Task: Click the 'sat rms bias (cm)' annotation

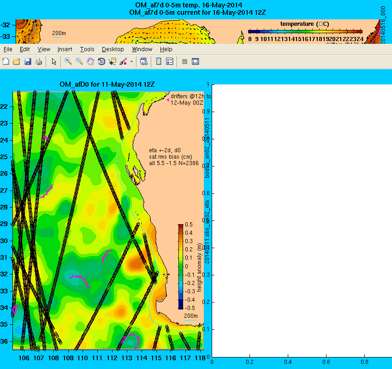Action: [x=171, y=157]
